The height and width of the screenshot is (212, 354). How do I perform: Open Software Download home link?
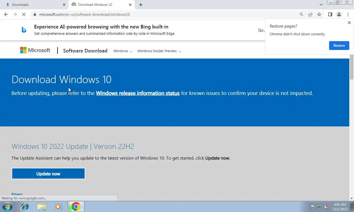[85, 51]
